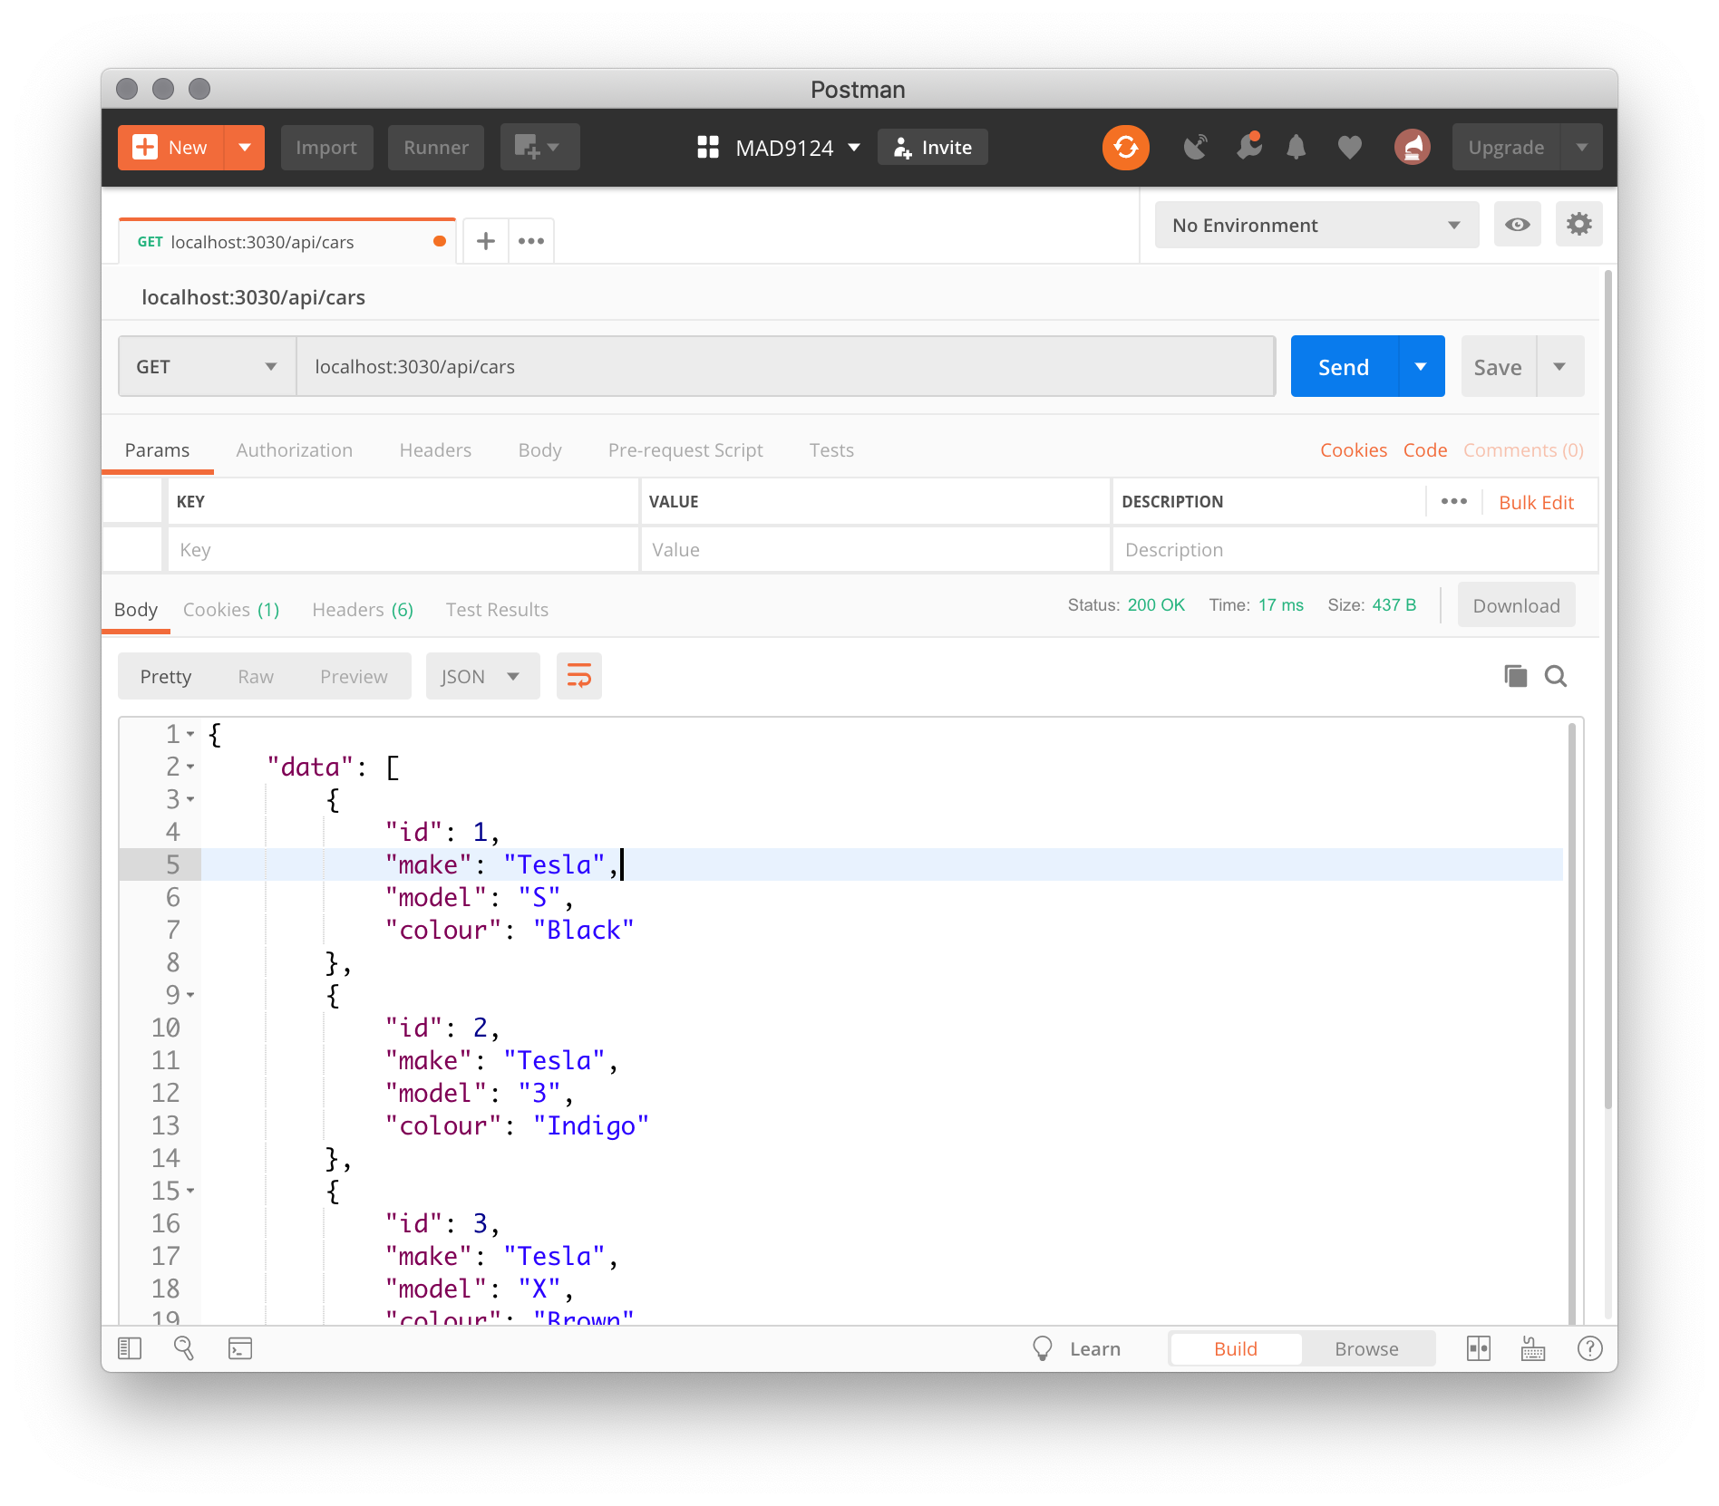Image resolution: width=1719 pixels, height=1506 pixels.
Task: Open the request Headers tab
Action: point(435,450)
